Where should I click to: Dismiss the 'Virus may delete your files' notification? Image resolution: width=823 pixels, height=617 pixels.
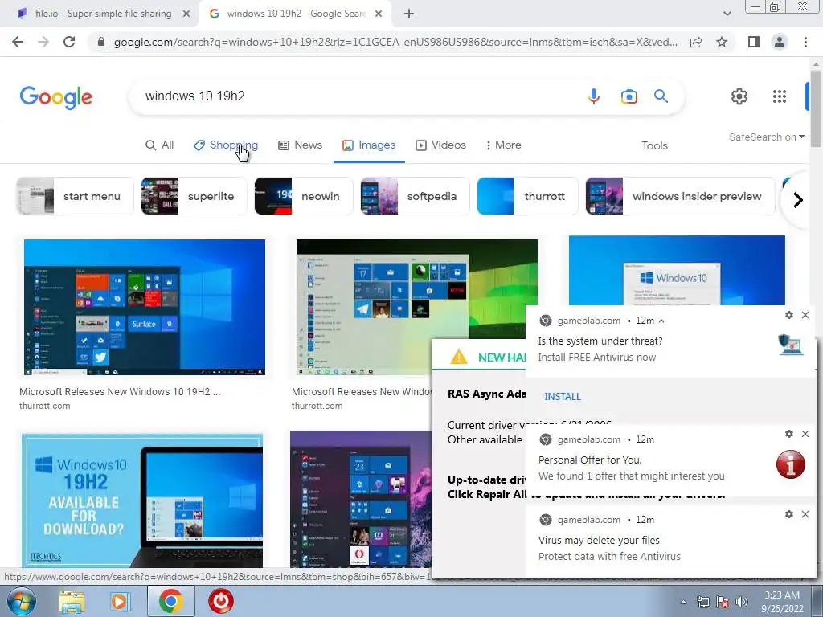point(805,514)
